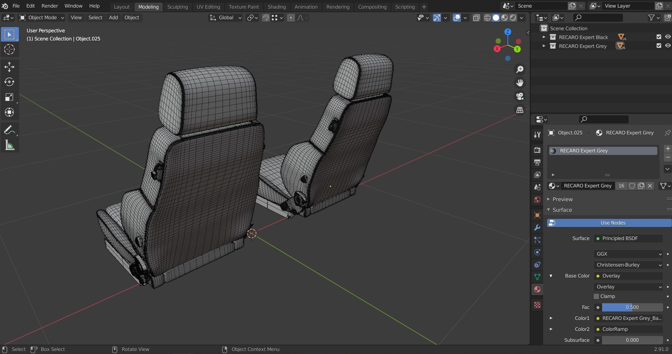
Task: Select the Cursor tool in toolbar
Action: (9, 49)
